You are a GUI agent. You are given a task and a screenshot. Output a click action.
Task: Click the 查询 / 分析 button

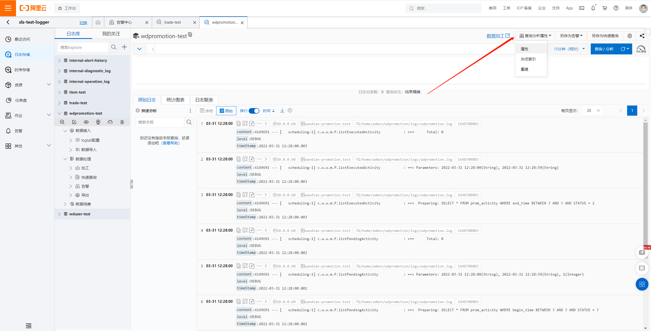tap(604, 49)
